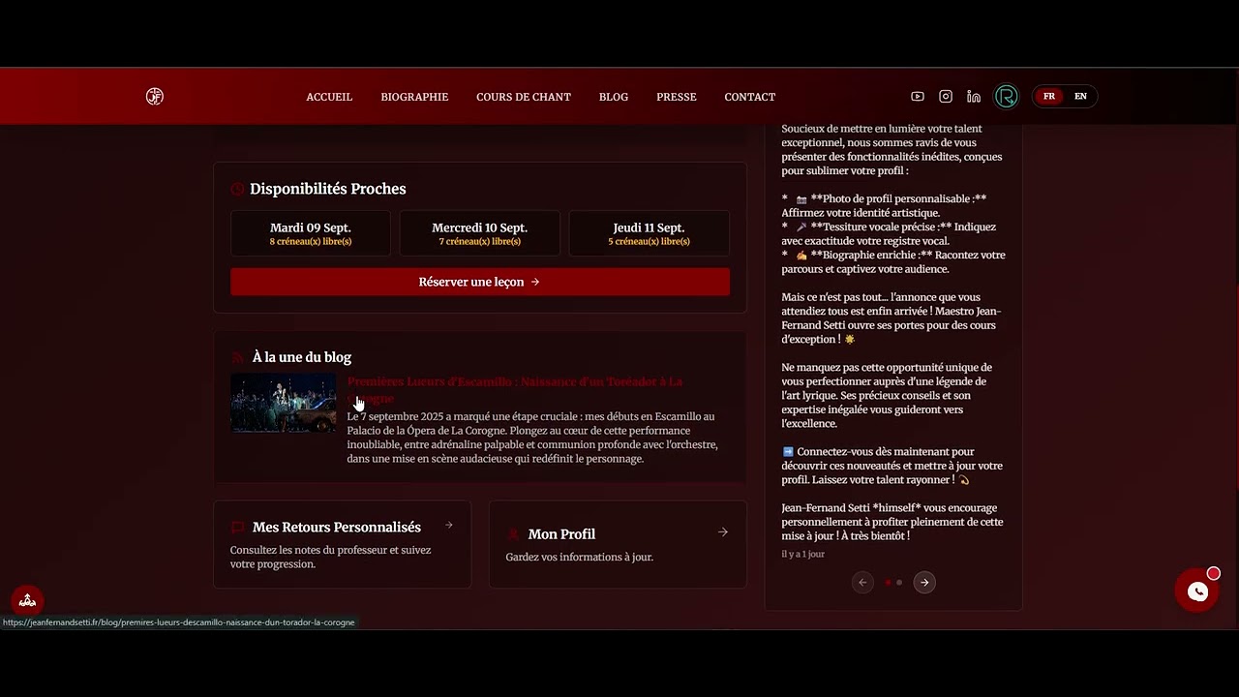This screenshot has width=1239, height=697.
Task: Go to previous announcement with left arrow
Action: point(862,582)
